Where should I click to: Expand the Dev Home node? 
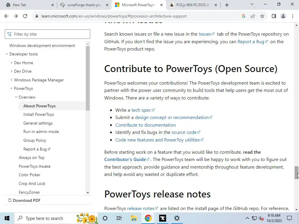pyautogui.click(x=11, y=63)
